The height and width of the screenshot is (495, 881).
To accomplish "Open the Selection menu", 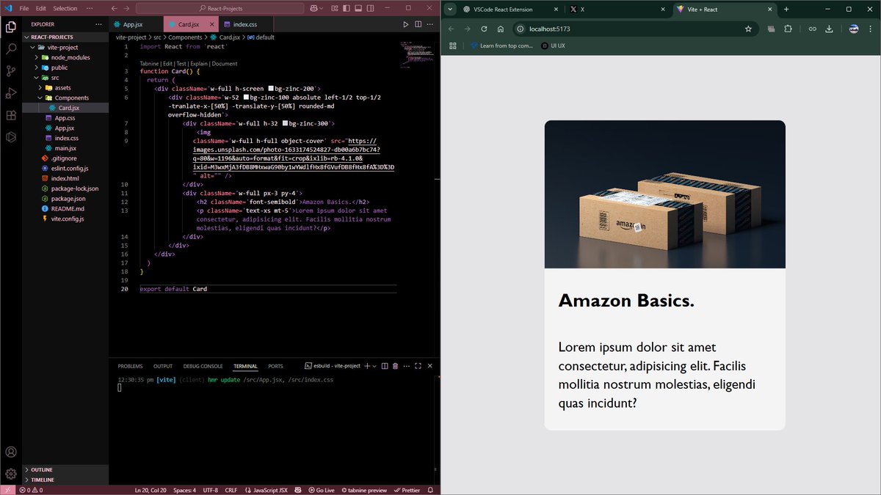I will point(65,9).
